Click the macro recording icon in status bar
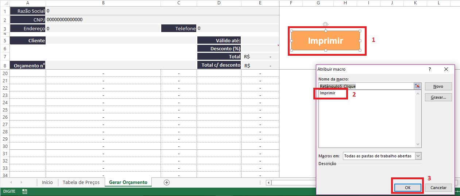The image size is (460, 196). click(x=24, y=191)
